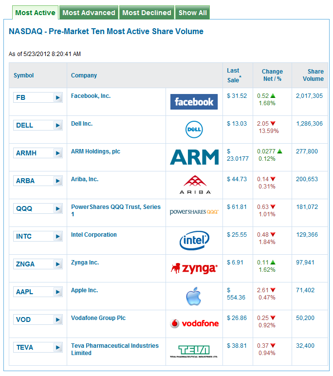Click the red down arrow in TEVA row
This screenshot has height=376, width=333.
(x=273, y=345)
